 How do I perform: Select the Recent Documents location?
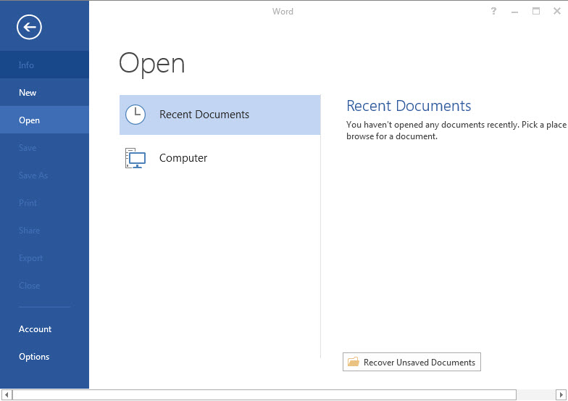point(220,115)
